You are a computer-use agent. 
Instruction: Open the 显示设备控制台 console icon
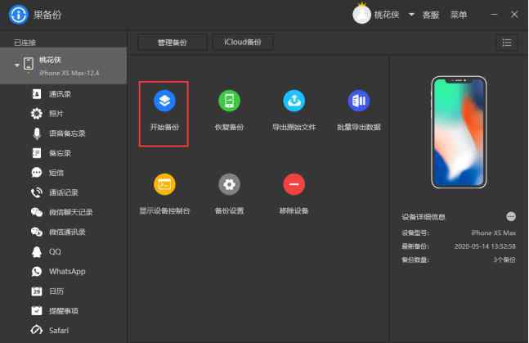pyautogui.click(x=164, y=184)
